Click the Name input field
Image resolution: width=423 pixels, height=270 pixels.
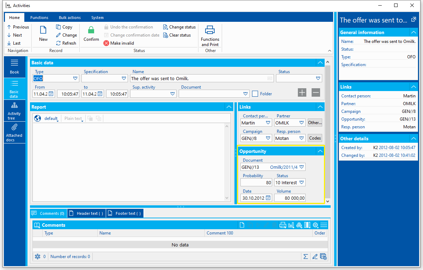202,78
